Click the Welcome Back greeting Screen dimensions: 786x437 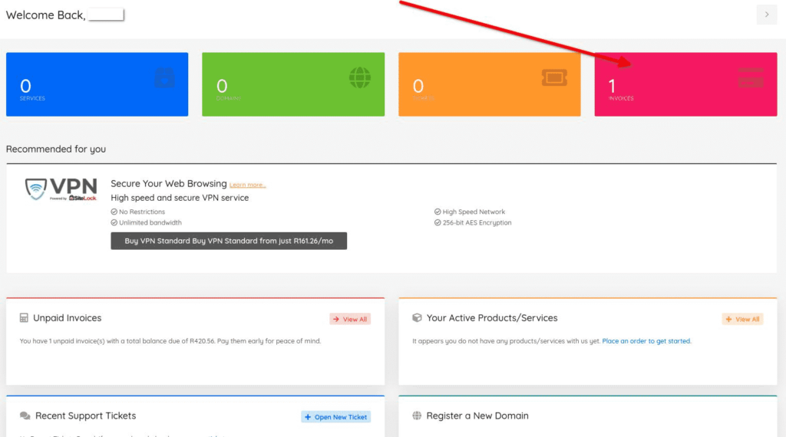pos(45,15)
